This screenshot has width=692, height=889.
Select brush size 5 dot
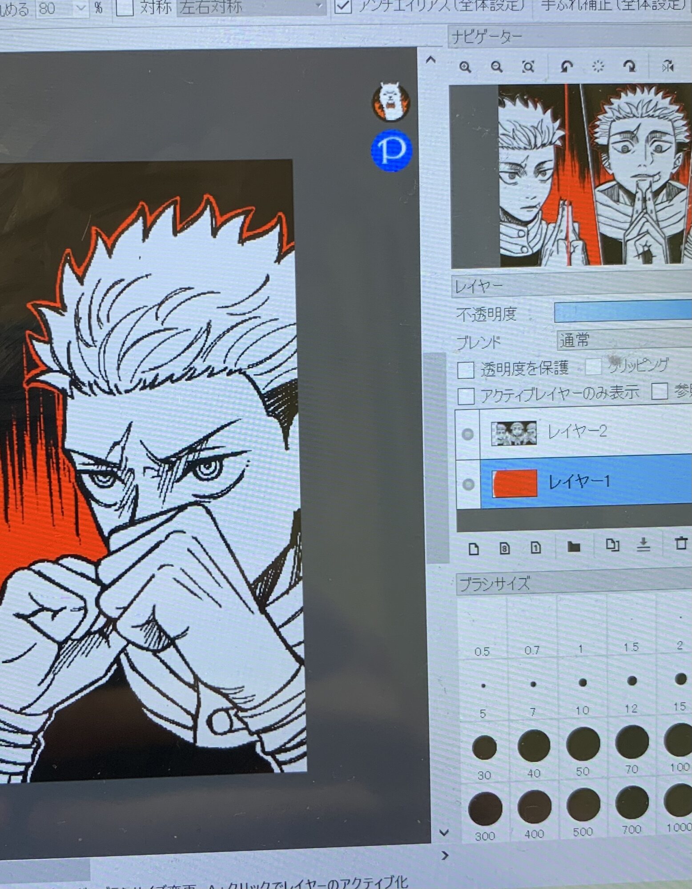[483, 685]
